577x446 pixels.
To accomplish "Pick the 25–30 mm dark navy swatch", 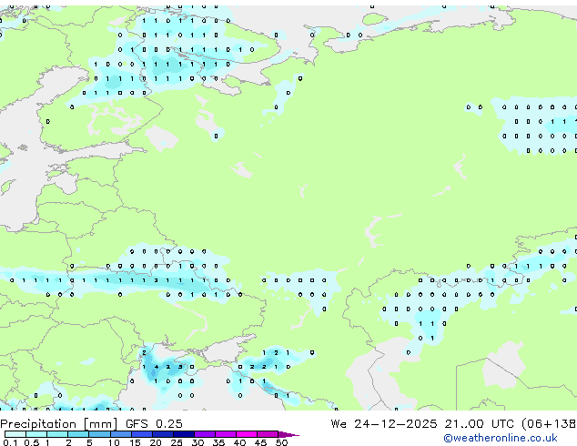I will click(x=183, y=434).
